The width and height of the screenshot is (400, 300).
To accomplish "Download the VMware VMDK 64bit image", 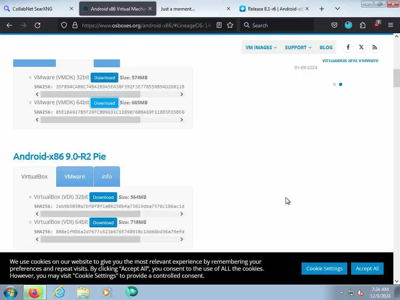I will (104, 103).
